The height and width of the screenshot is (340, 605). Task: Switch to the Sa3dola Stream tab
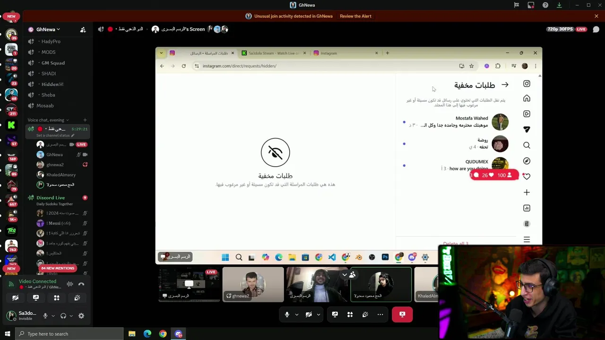(274, 53)
